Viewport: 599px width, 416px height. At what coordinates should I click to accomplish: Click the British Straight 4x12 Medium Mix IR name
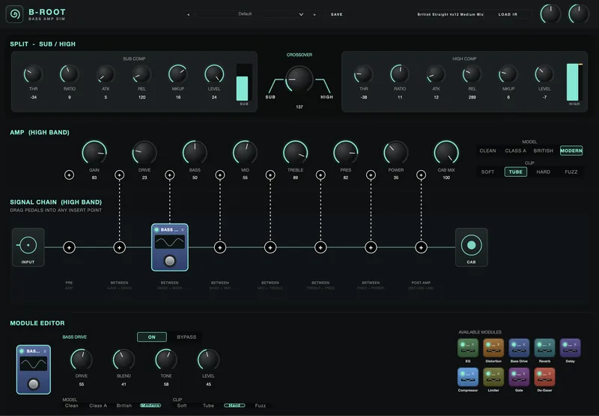click(x=451, y=14)
